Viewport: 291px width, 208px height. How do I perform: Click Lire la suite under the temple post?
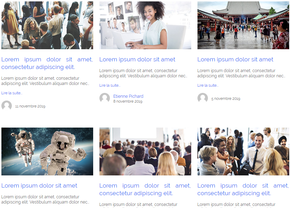tap(208, 85)
